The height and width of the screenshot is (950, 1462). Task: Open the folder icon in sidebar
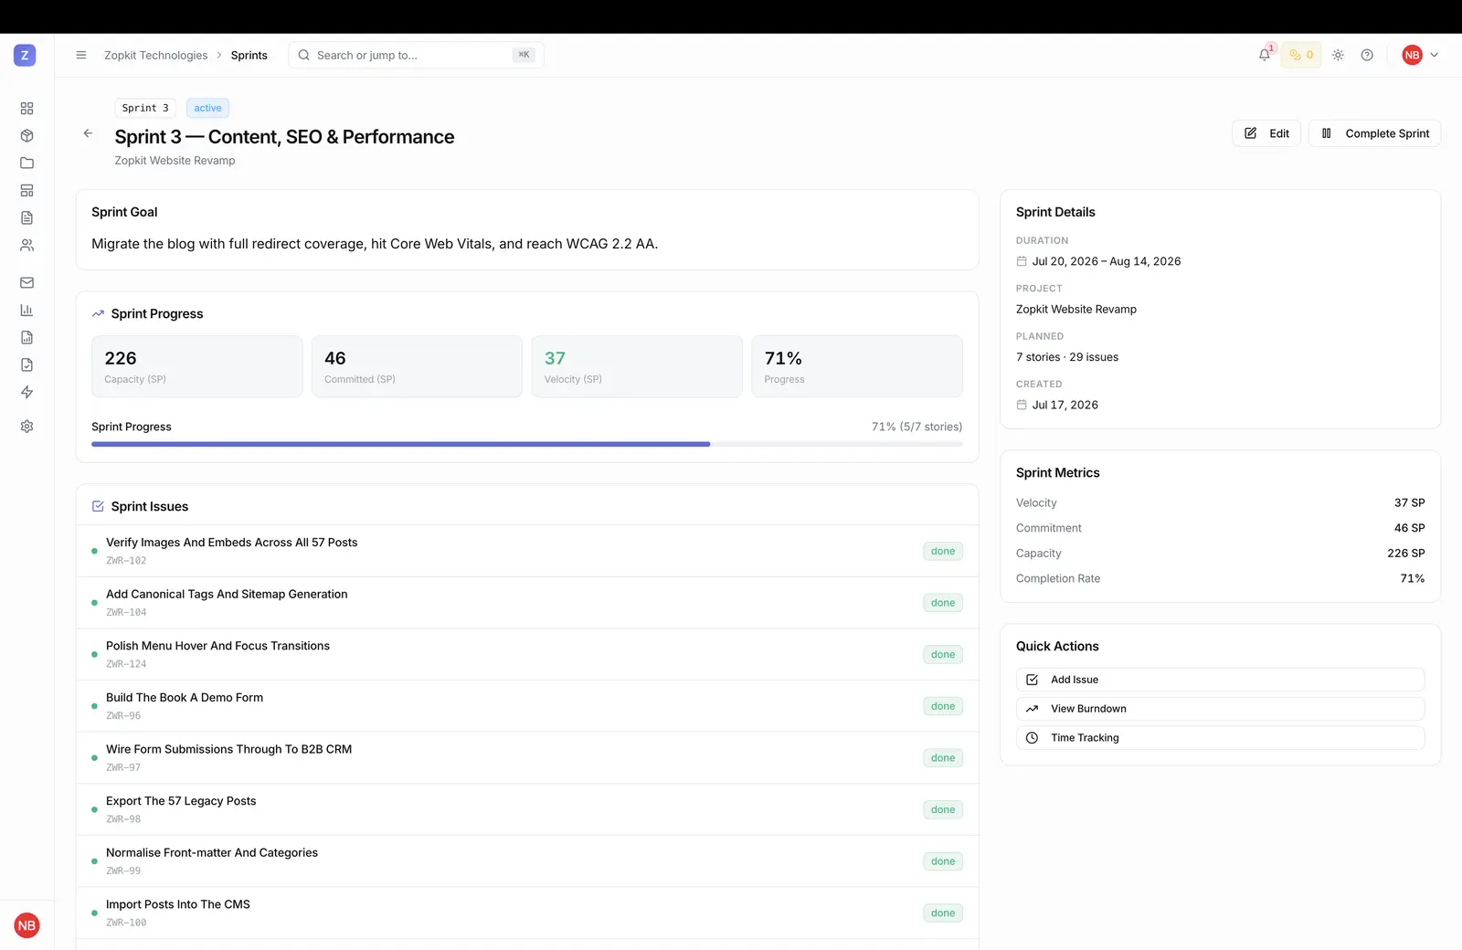tap(26, 164)
